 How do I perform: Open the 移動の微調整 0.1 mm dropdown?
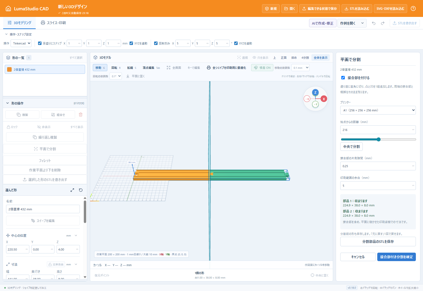pyautogui.click(x=300, y=68)
